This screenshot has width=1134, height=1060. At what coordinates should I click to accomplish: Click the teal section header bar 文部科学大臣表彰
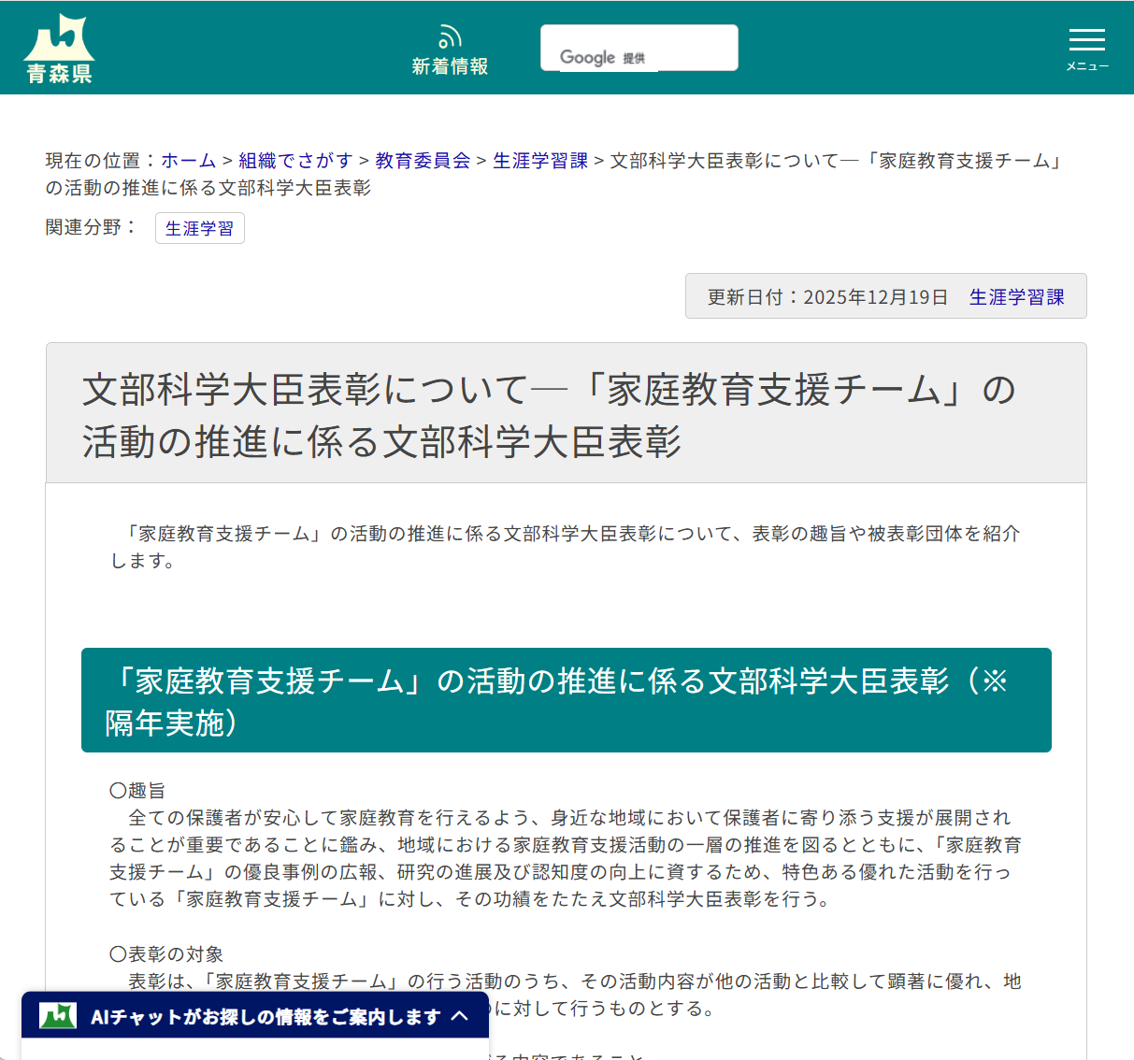[x=567, y=699]
